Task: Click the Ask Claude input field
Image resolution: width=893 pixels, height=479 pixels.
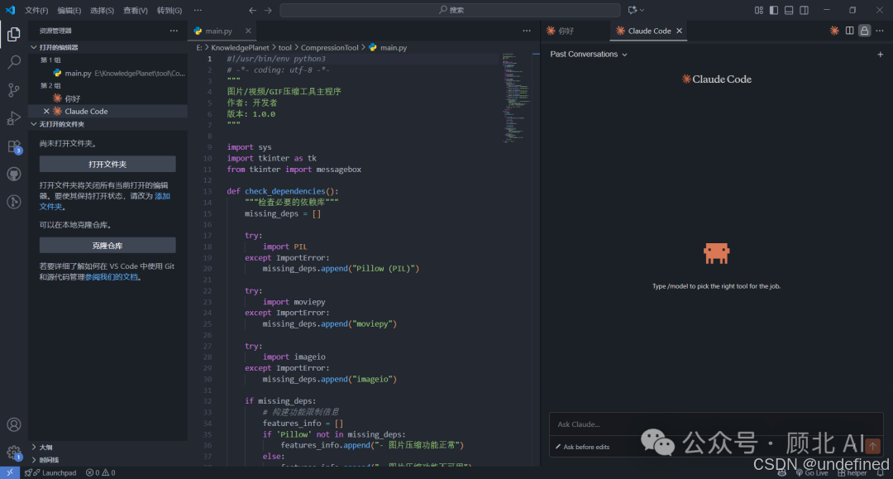Action: tap(716, 424)
